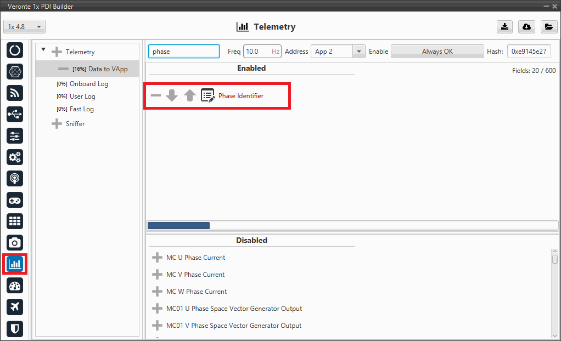Open the 1x 4.8 version dropdown
The width and height of the screenshot is (561, 341).
(25, 27)
